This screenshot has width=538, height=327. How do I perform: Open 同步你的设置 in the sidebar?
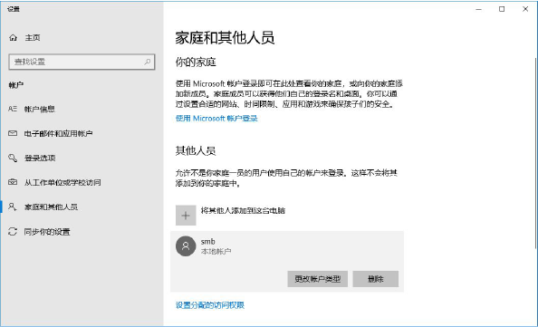point(47,232)
